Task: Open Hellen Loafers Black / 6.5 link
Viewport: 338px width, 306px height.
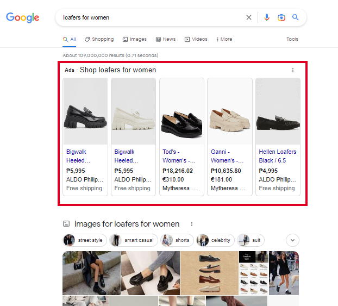Action: [278, 156]
